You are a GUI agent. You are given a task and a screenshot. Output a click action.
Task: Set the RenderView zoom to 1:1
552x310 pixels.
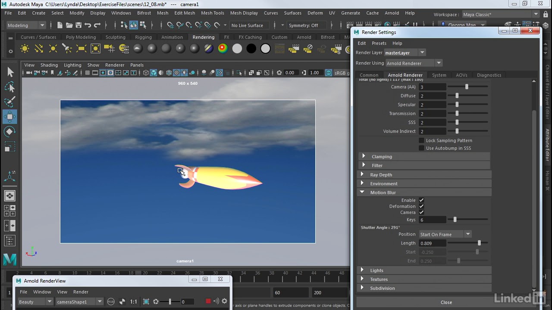click(x=134, y=301)
